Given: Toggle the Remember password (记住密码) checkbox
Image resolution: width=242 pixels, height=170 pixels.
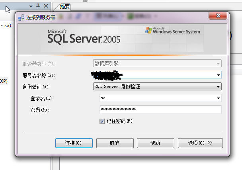Looking at the screenshot, I should tap(102, 121).
